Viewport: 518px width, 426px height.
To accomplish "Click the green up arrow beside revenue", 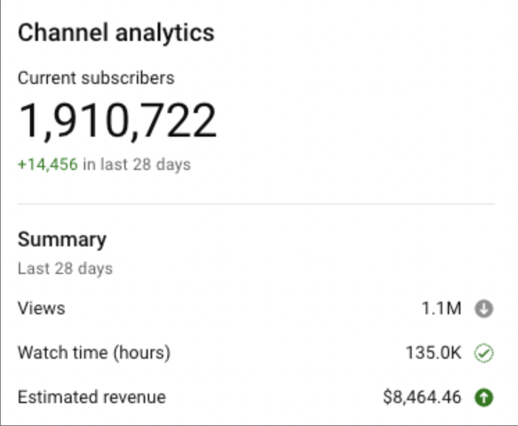I will coord(484,398).
